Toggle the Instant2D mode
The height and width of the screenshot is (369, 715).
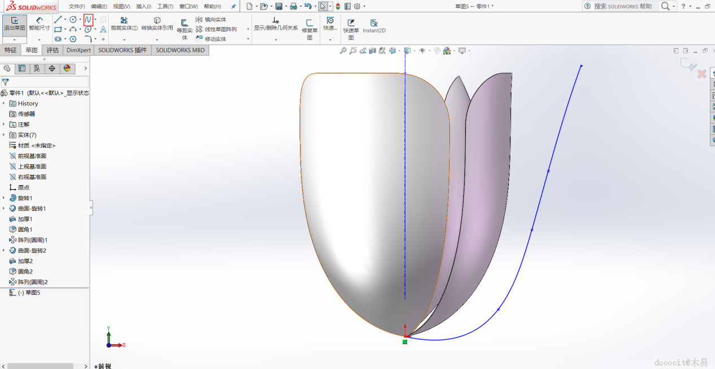[374, 26]
